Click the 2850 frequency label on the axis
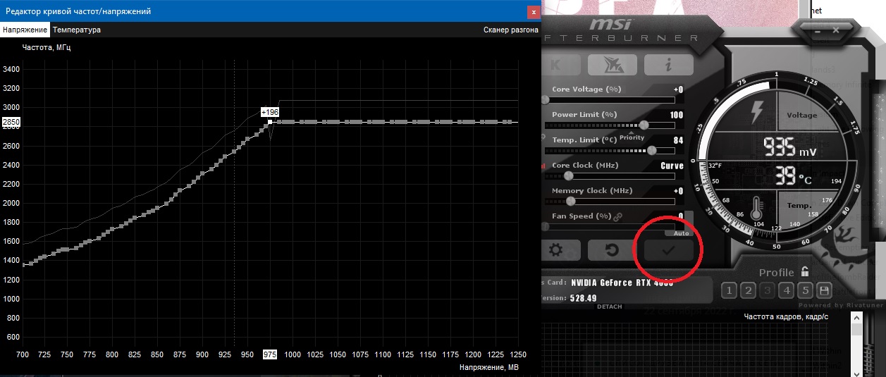886x377 pixels. 11,122
